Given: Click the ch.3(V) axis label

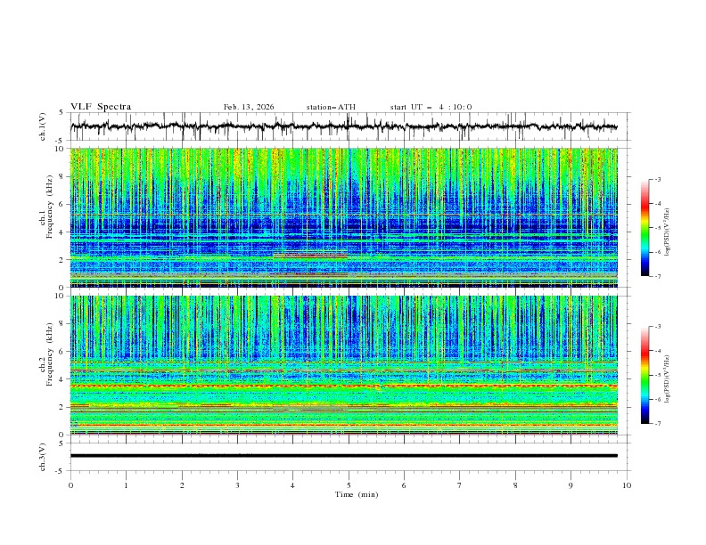Looking at the screenshot, I should [42, 456].
